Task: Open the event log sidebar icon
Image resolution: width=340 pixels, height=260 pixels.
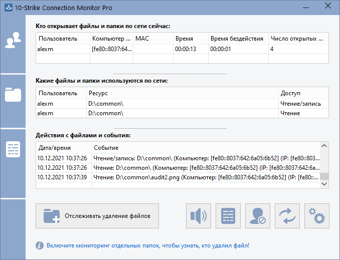Action: pyautogui.click(x=13, y=149)
